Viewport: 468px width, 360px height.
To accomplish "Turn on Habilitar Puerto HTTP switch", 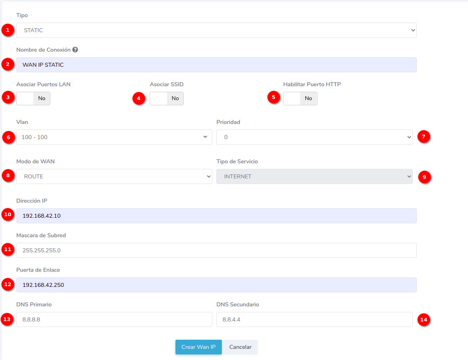I will point(300,98).
